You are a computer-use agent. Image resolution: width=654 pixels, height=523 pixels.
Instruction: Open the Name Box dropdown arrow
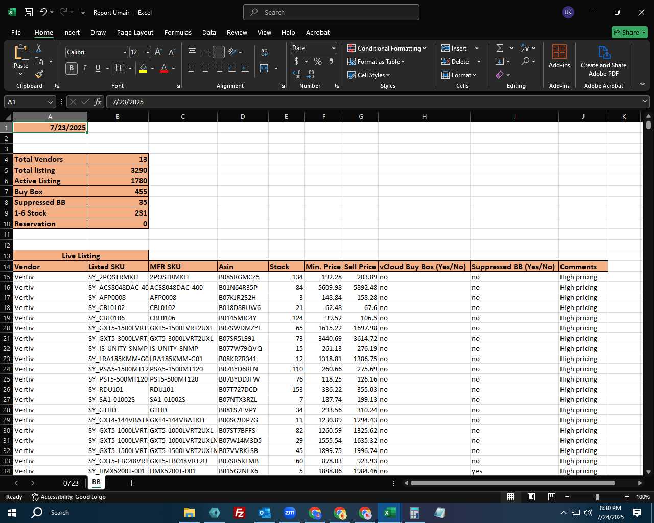(50, 102)
